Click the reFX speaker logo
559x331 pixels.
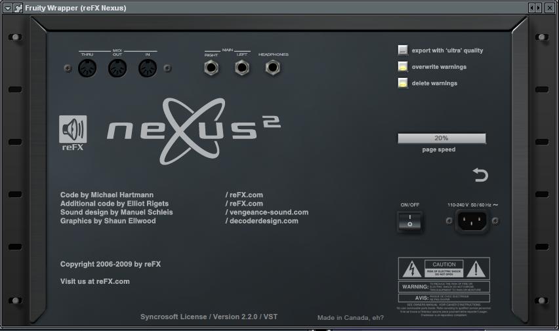tap(73, 132)
